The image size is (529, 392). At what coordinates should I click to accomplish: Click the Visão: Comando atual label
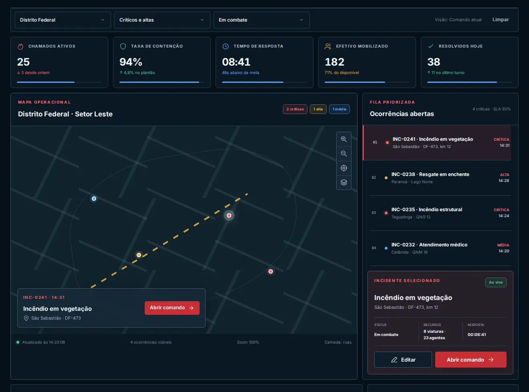458,20
